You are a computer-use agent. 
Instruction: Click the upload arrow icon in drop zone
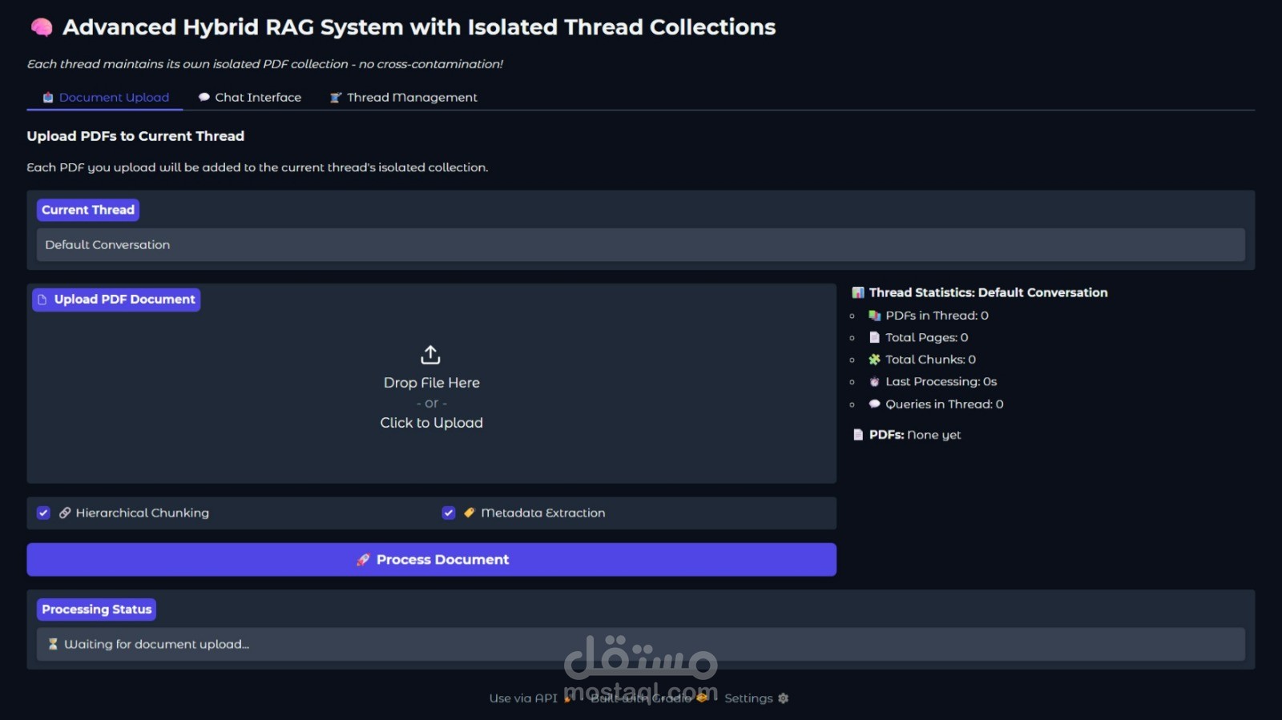click(x=431, y=354)
